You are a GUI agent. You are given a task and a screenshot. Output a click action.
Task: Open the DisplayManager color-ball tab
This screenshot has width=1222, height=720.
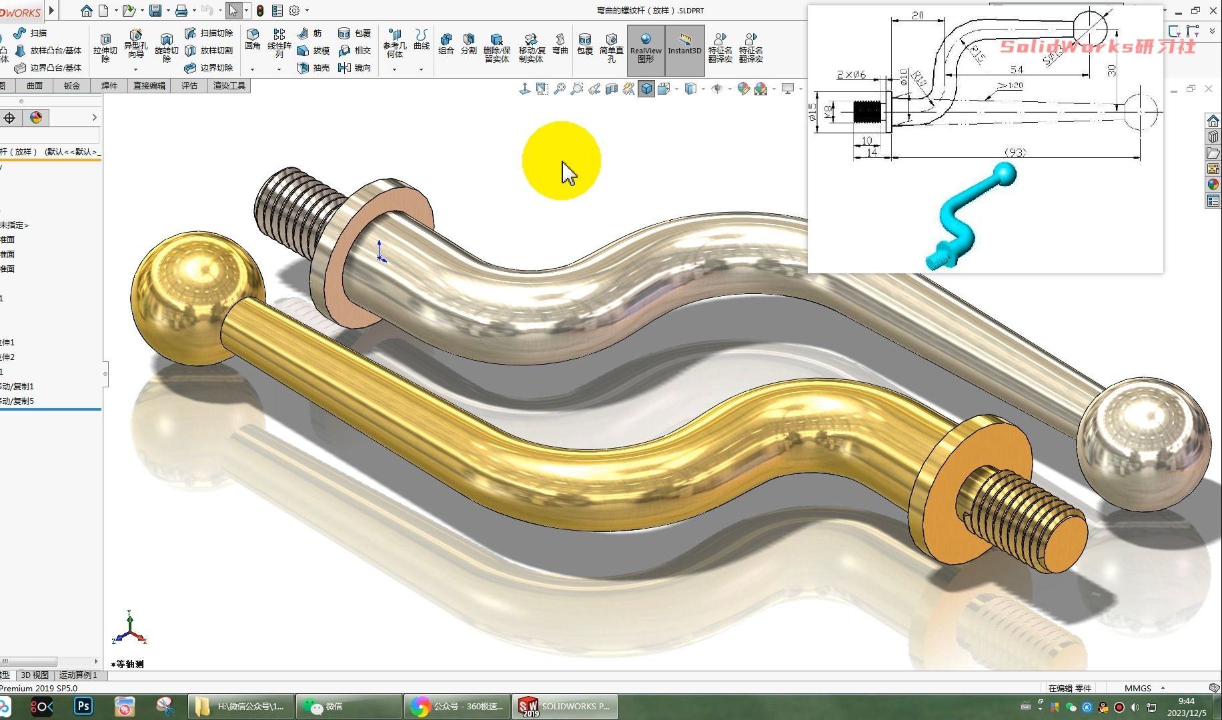coord(36,118)
